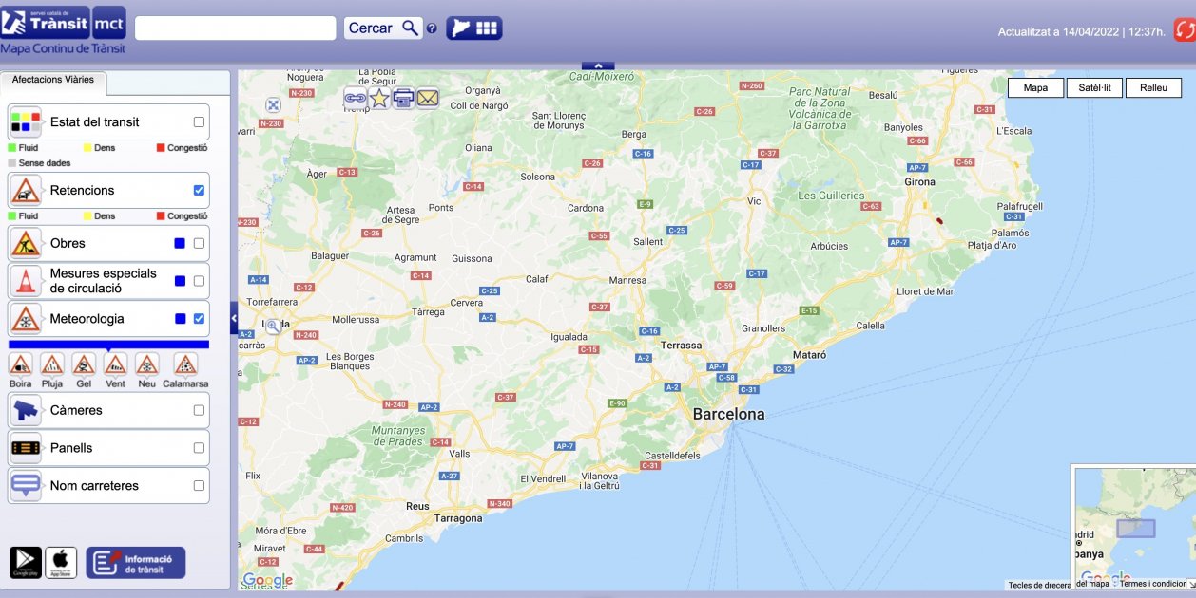The width and height of the screenshot is (1196, 598).
Task: Click the Manresa label on the map
Action: point(627,281)
